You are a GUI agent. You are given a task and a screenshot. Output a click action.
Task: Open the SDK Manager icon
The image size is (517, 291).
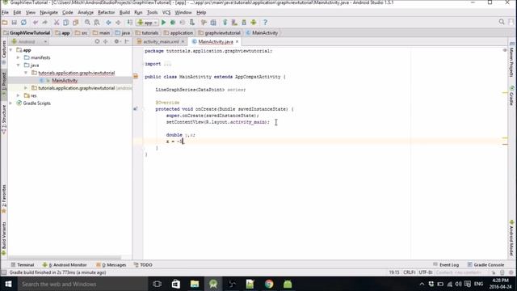pos(244,23)
